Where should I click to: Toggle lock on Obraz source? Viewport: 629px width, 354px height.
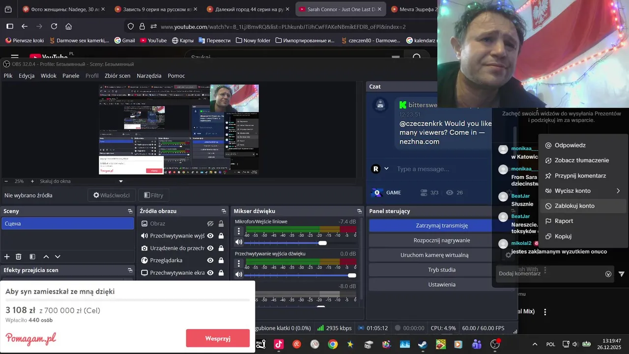pos(221,223)
